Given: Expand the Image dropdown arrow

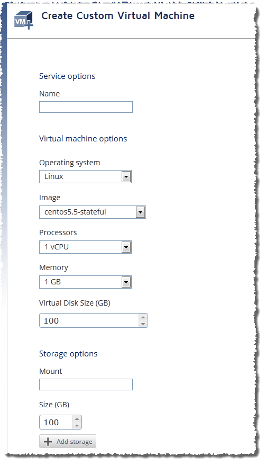Looking at the screenshot, I should pos(140,212).
